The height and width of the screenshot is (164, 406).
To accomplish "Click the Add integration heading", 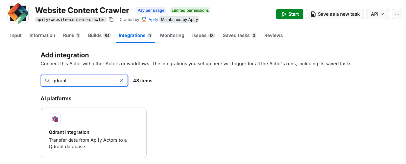I will (x=65, y=55).
